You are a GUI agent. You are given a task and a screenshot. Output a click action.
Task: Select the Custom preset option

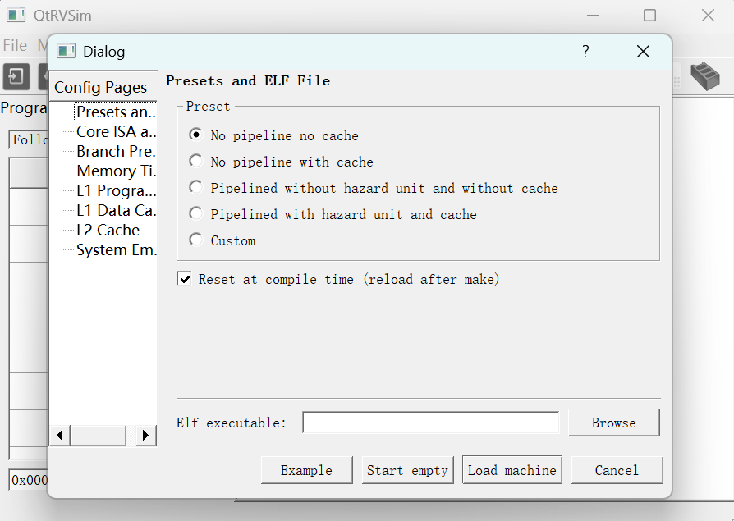pyautogui.click(x=195, y=240)
